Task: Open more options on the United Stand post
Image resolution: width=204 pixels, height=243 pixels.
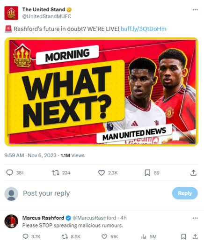Action: point(195,10)
